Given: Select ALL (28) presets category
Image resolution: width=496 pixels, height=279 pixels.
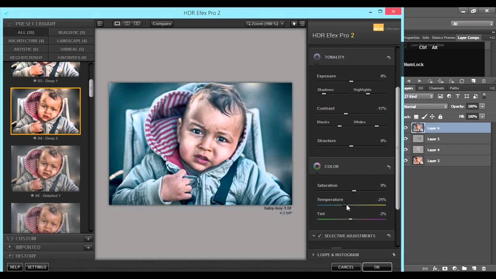Looking at the screenshot, I should pyautogui.click(x=26, y=32).
